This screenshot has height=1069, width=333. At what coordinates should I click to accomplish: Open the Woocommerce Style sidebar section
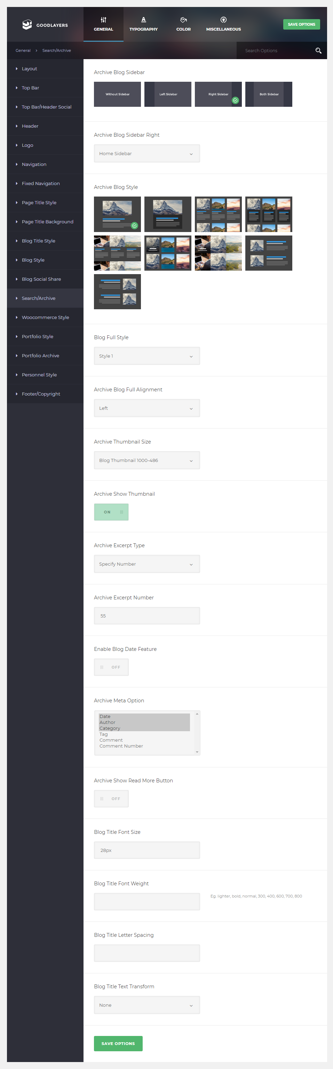[45, 318]
